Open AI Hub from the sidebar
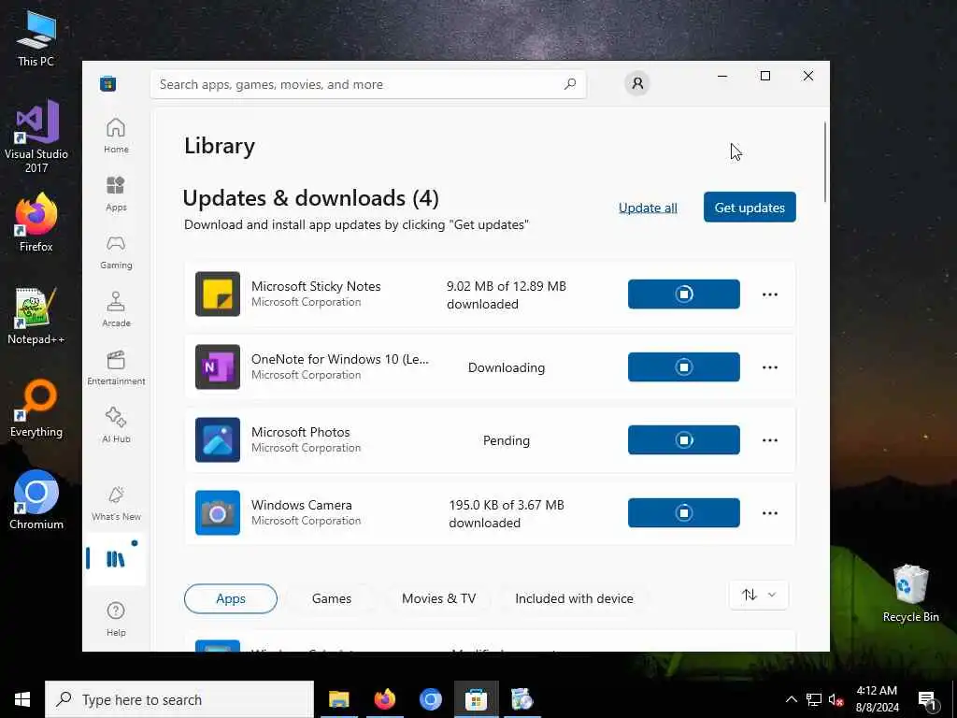The width and height of the screenshot is (957, 718). coord(116,425)
